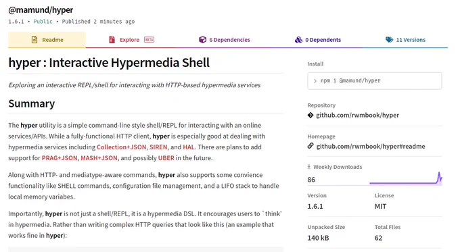Viewport: 460px width, 252px height.
Task: Click the install command prompt chevron
Action: [315, 81]
